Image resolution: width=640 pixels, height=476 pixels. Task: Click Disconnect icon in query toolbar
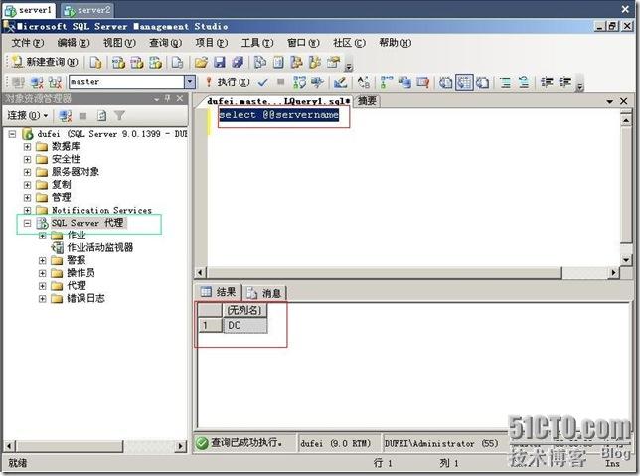(37, 82)
